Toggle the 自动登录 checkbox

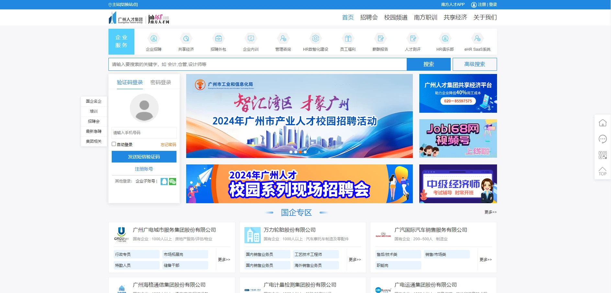114,144
